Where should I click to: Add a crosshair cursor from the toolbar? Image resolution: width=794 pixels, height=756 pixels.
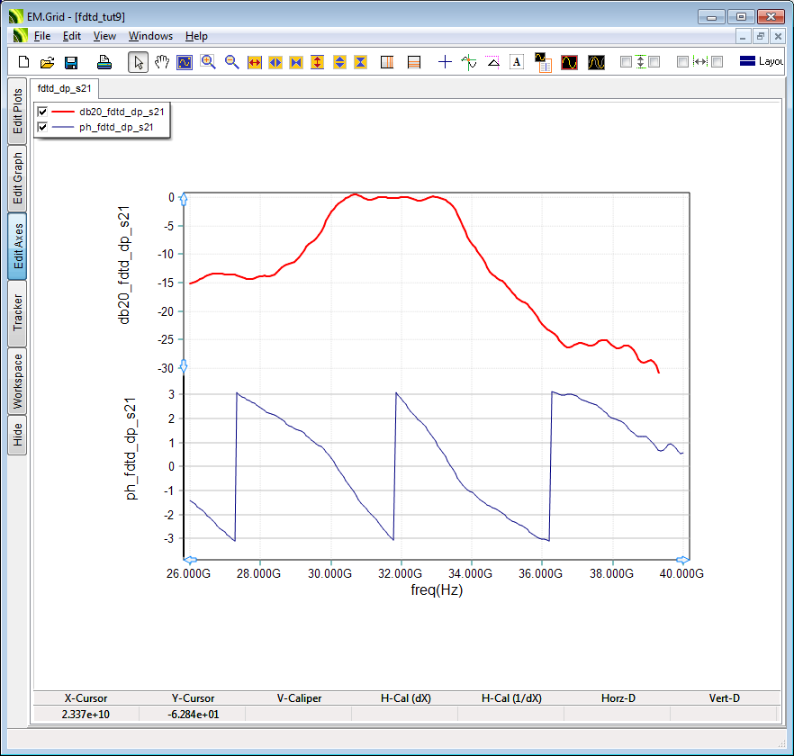(x=445, y=62)
